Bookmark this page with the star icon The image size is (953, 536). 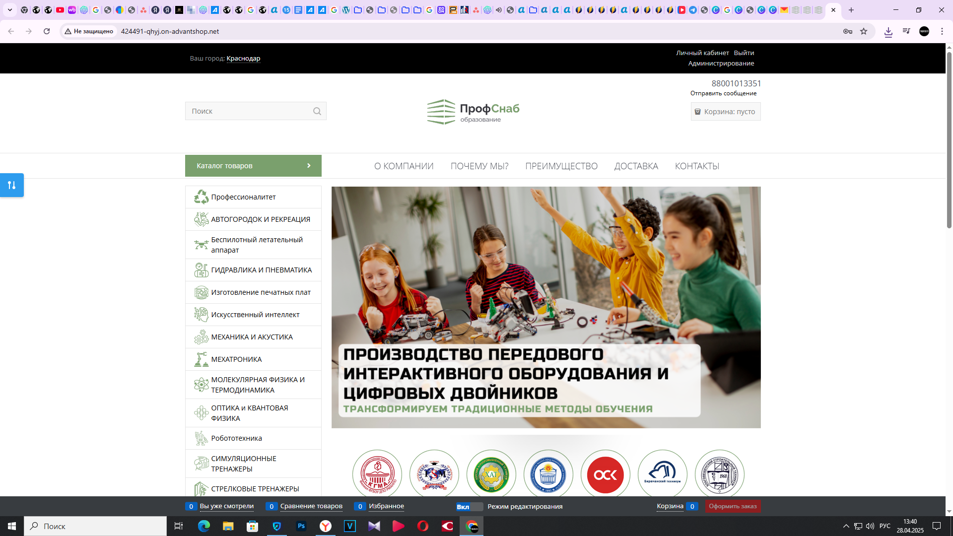(864, 31)
